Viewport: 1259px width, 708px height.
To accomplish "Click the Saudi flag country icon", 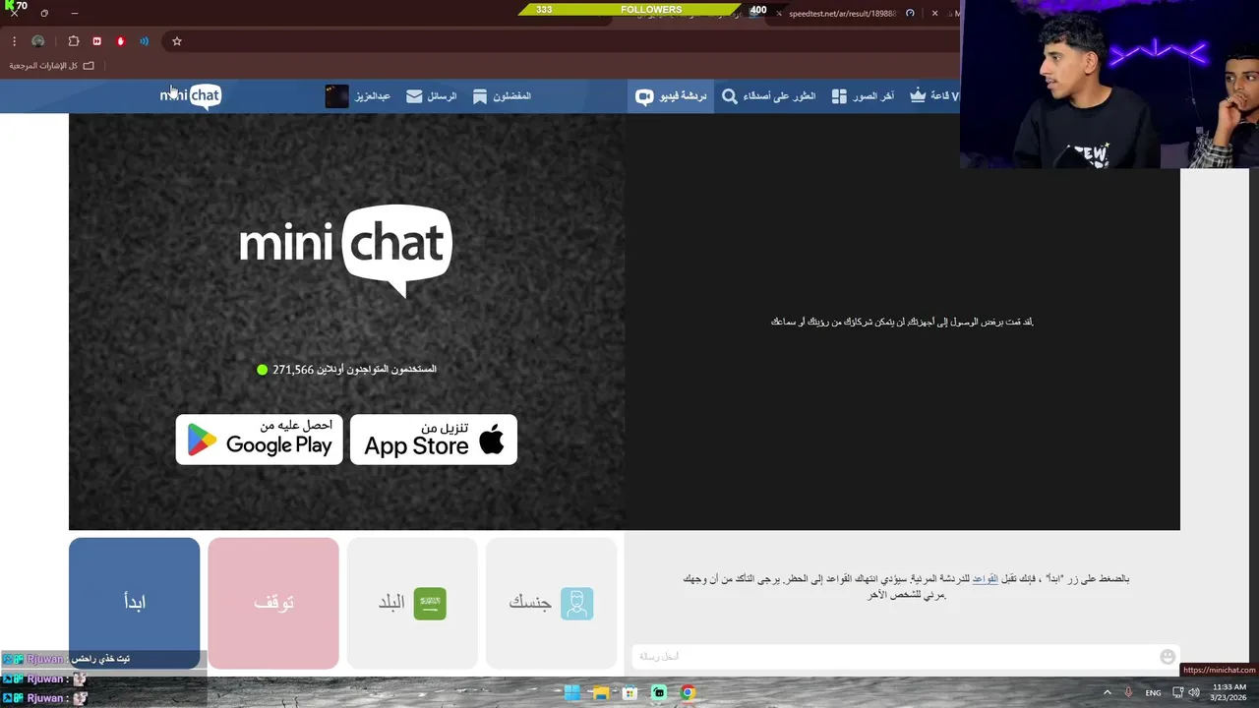I will [430, 603].
